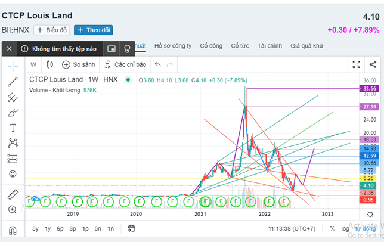
Task: Set time range to 1p
Action: pos(85,229)
